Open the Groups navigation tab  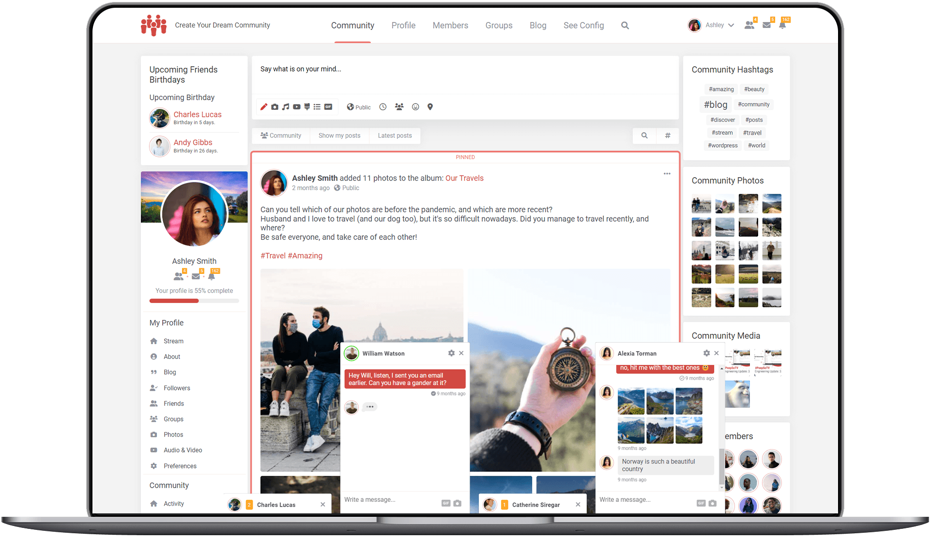click(499, 26)
